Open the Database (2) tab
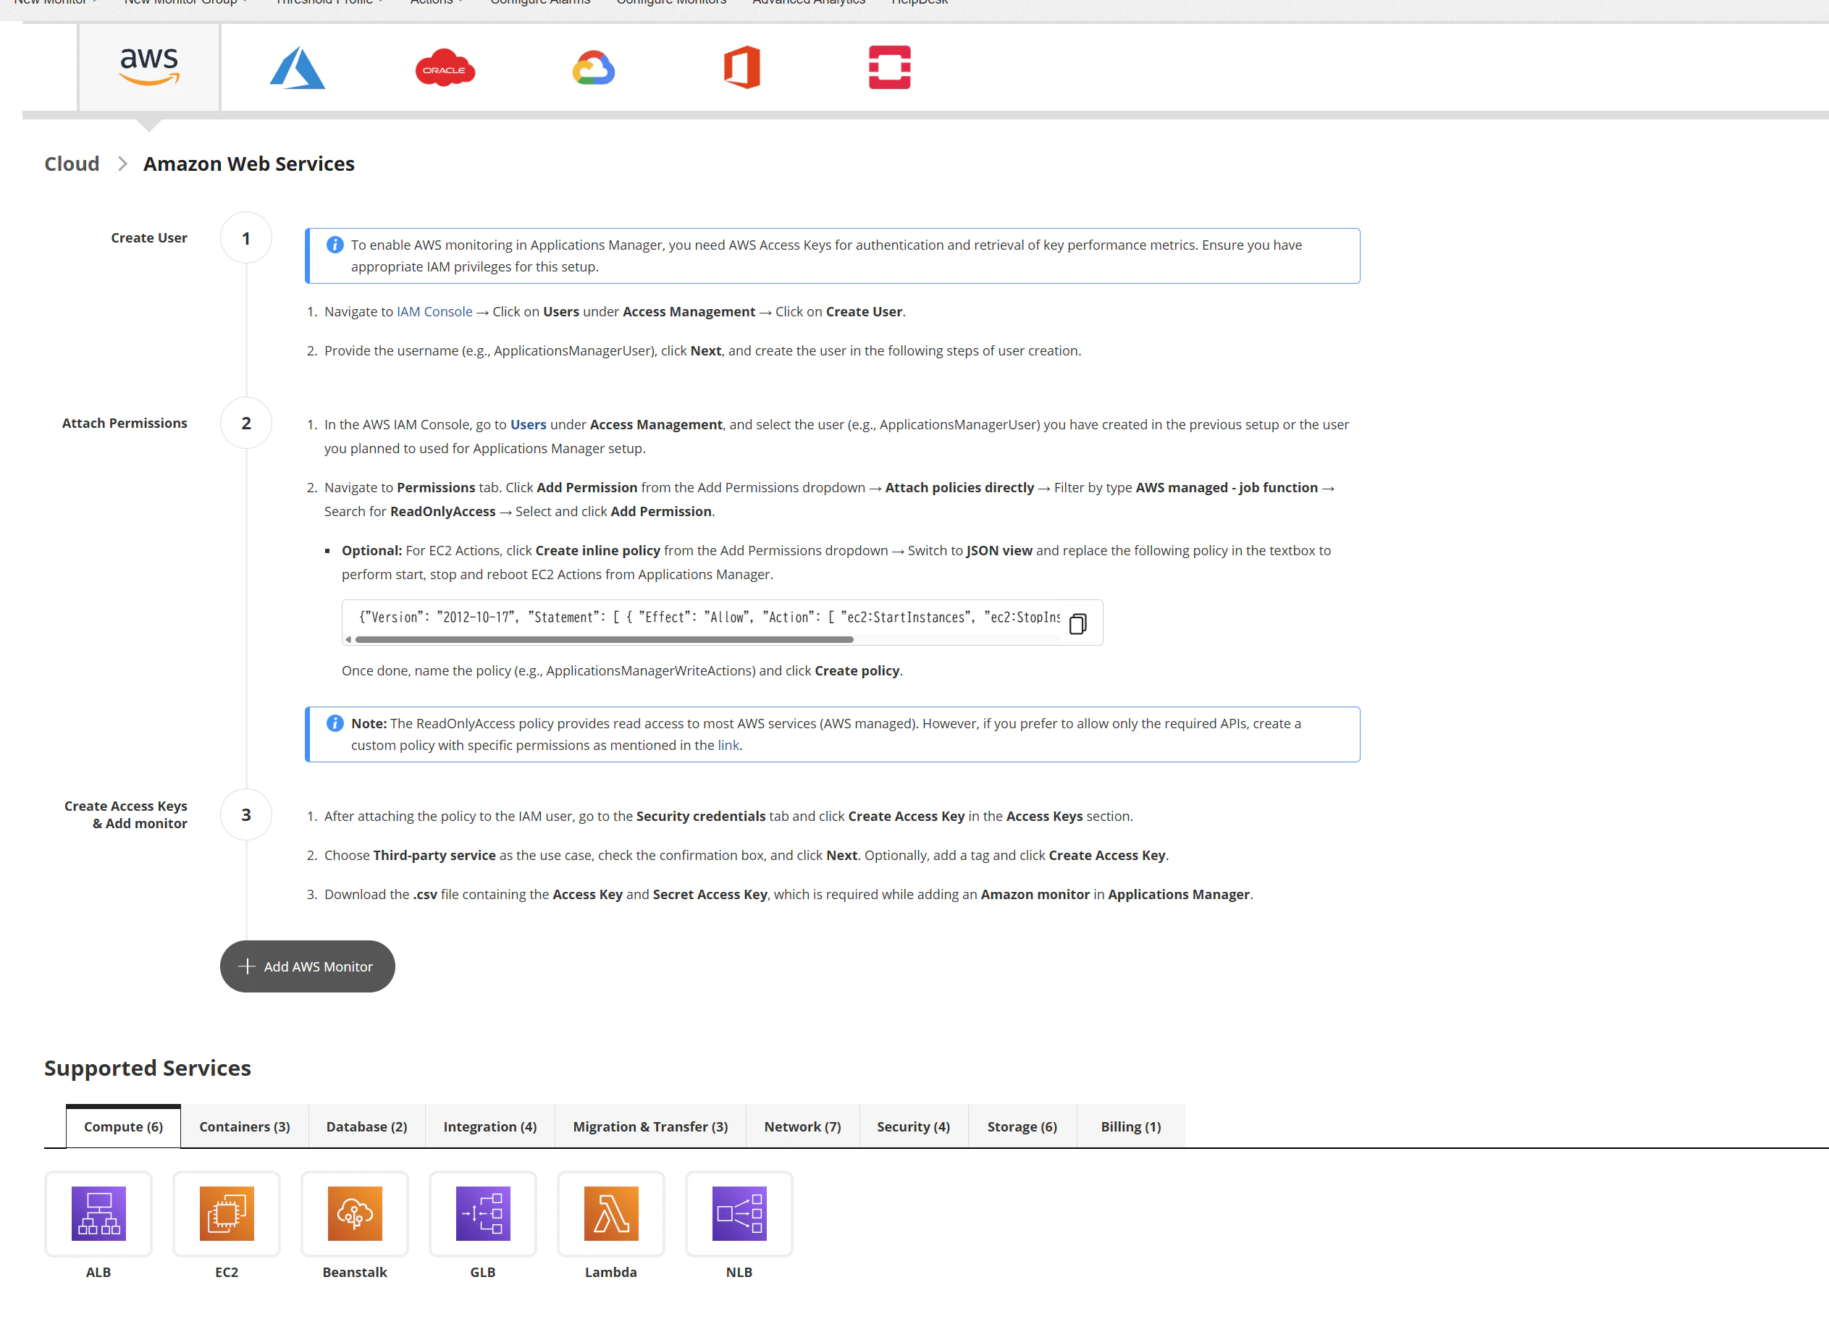1829x1319 pixels. (x=367, y=1126)
